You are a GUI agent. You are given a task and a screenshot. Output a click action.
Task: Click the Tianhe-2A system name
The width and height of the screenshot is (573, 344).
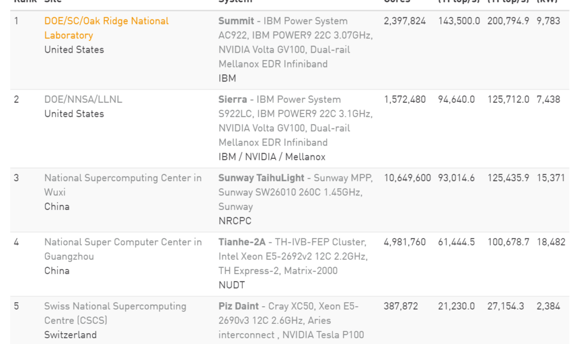(242, 242)
